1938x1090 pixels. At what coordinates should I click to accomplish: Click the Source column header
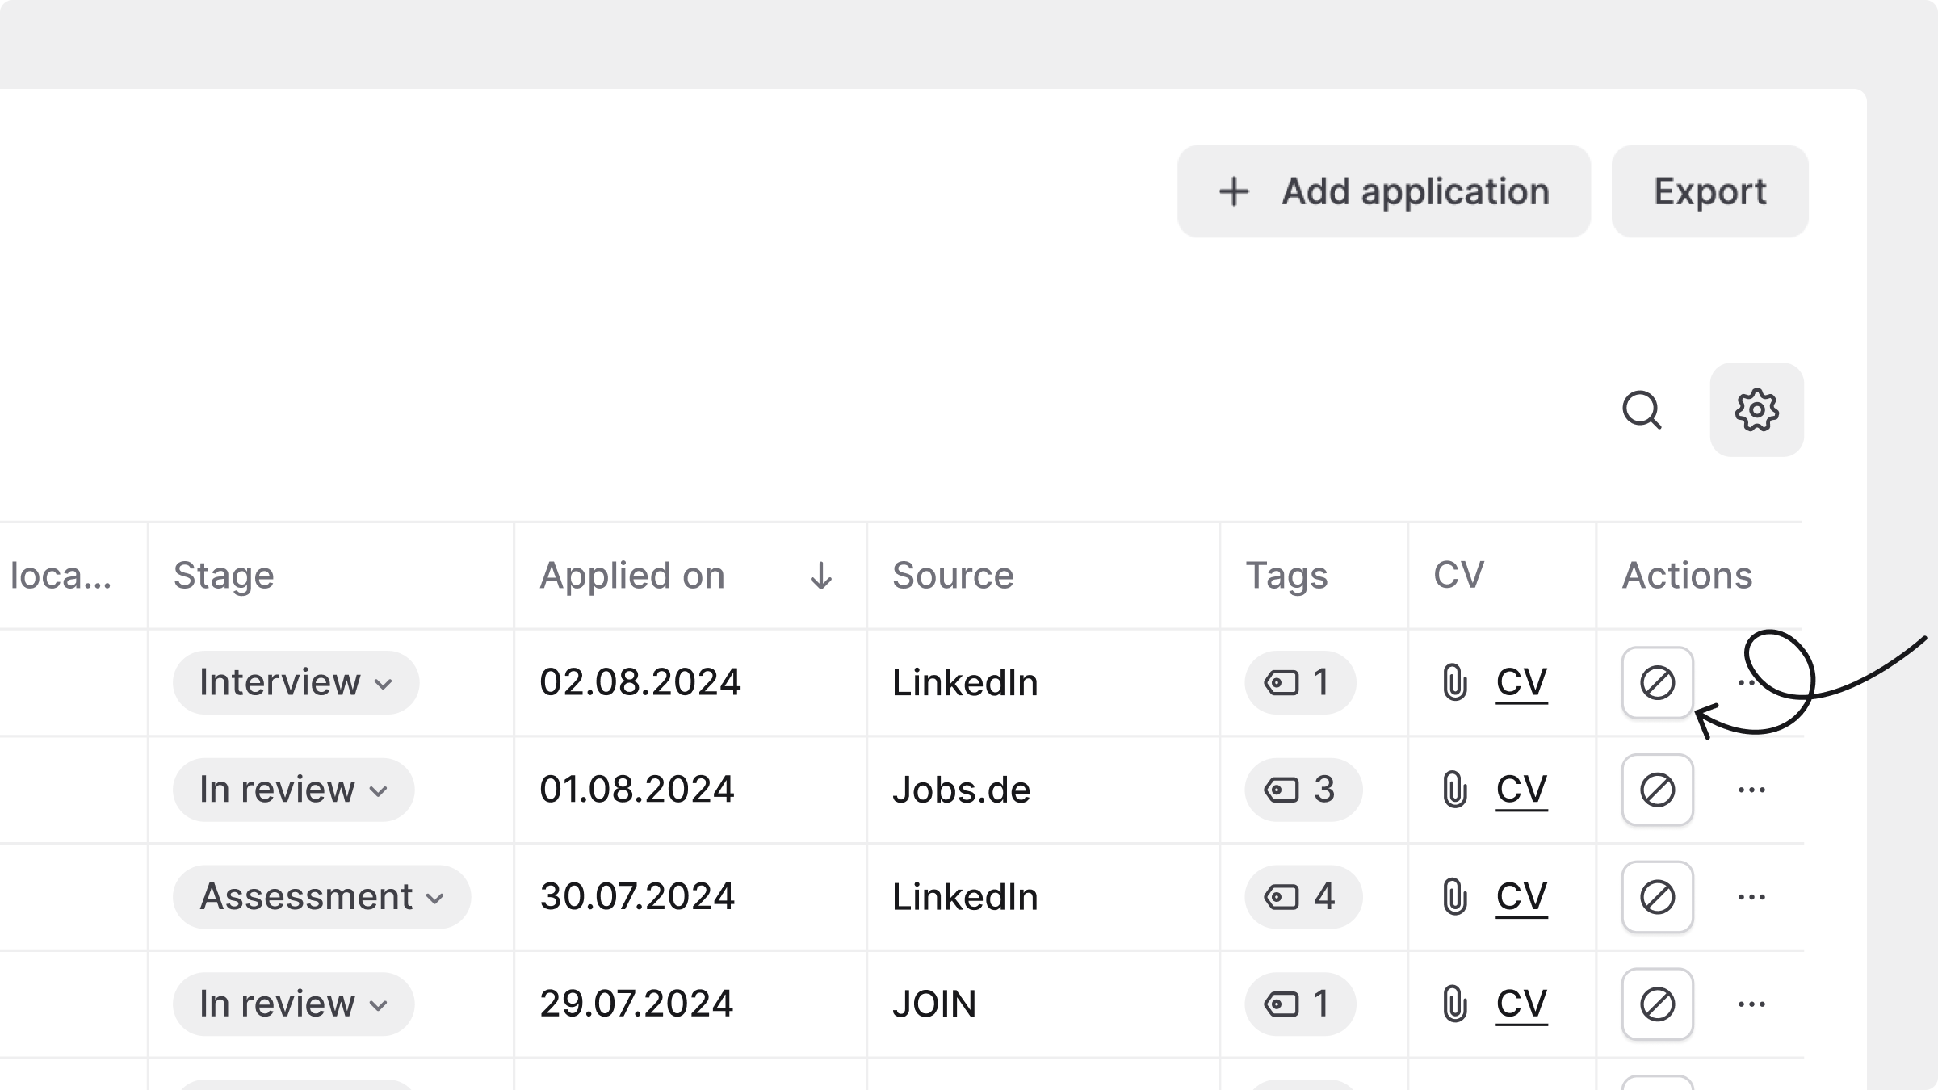953,576
